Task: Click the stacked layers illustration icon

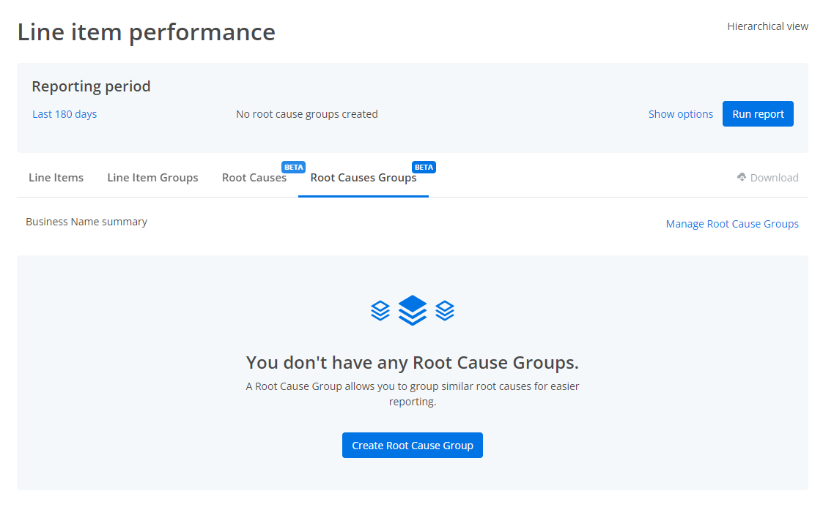Action: [x=413, y=310]
